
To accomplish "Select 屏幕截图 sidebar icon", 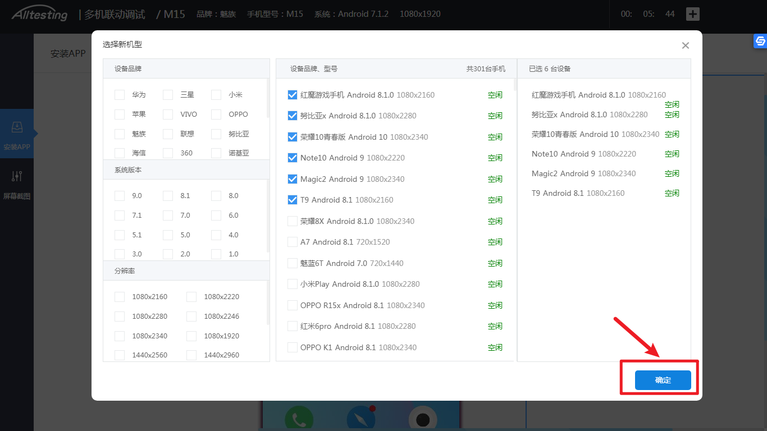I will click(x=17, y=185).
